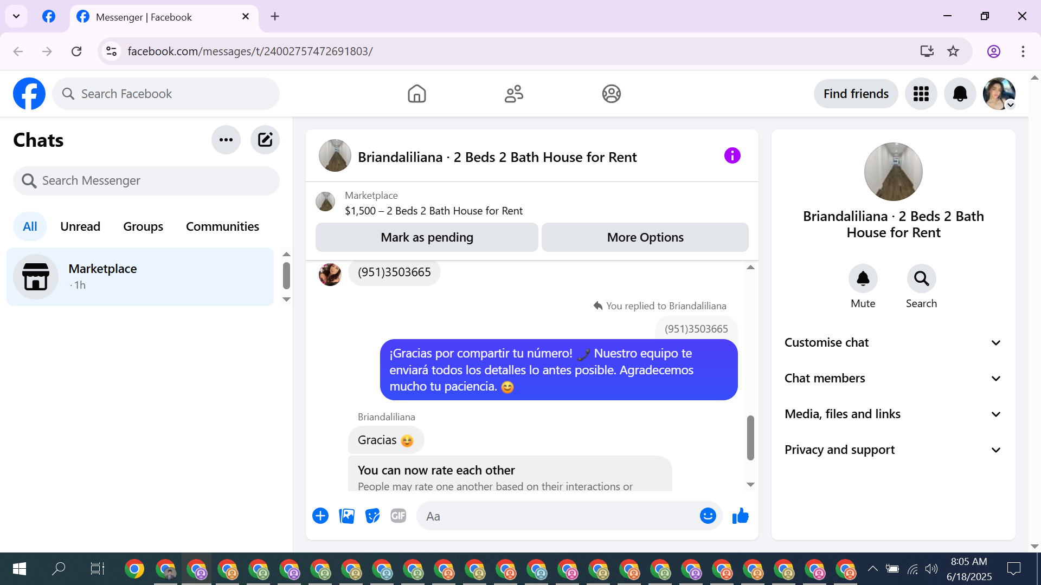
Task: Open the notifications bell
Action: pos(960,94)
